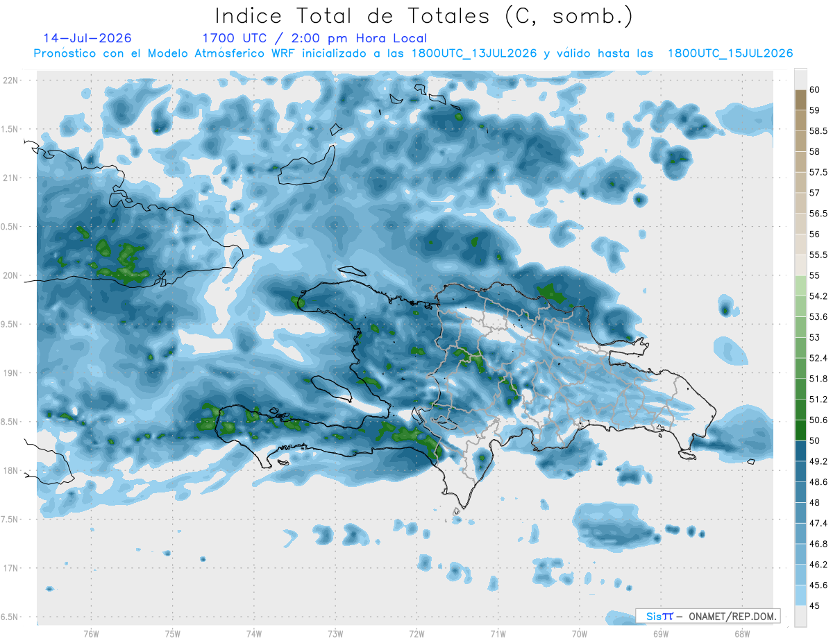Click the "45.6" color scale value

click(x=819, y=585)
